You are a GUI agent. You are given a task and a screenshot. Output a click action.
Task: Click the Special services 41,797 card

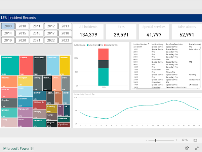(154, 32)
